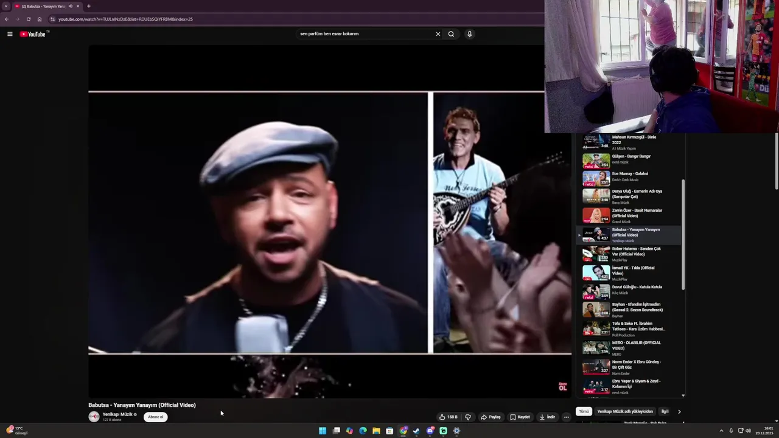Viewport: 779px width, 438px height.
Task: Open Windows Start menu
Action: coord(323,431)
